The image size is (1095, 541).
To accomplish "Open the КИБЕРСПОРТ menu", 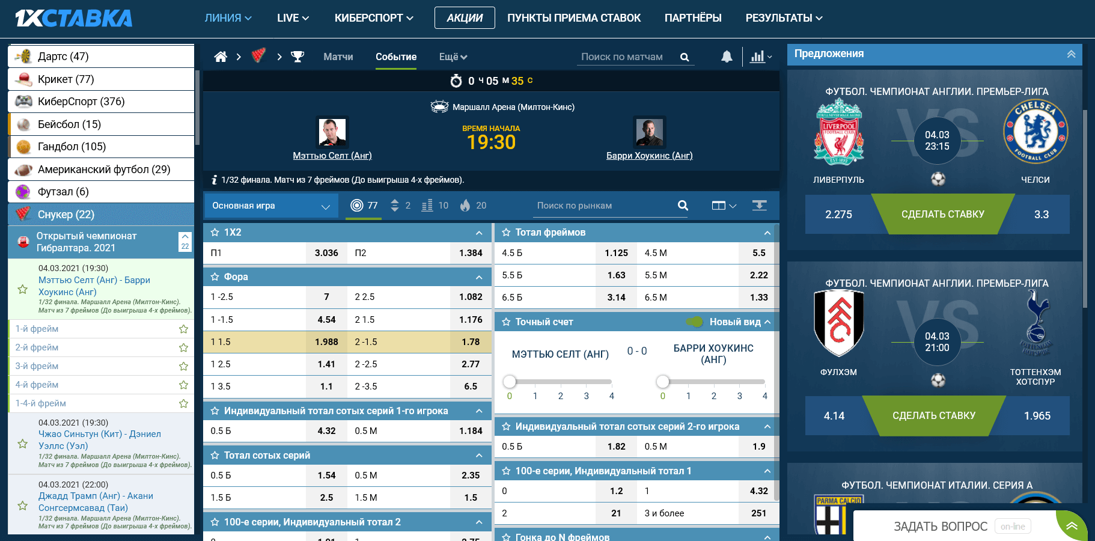I will coord(374,18).
